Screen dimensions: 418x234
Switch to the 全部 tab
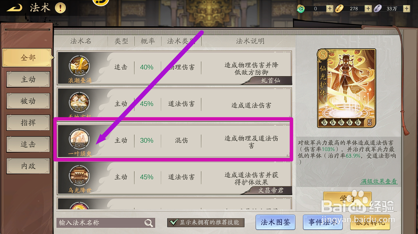click(28, 58)
